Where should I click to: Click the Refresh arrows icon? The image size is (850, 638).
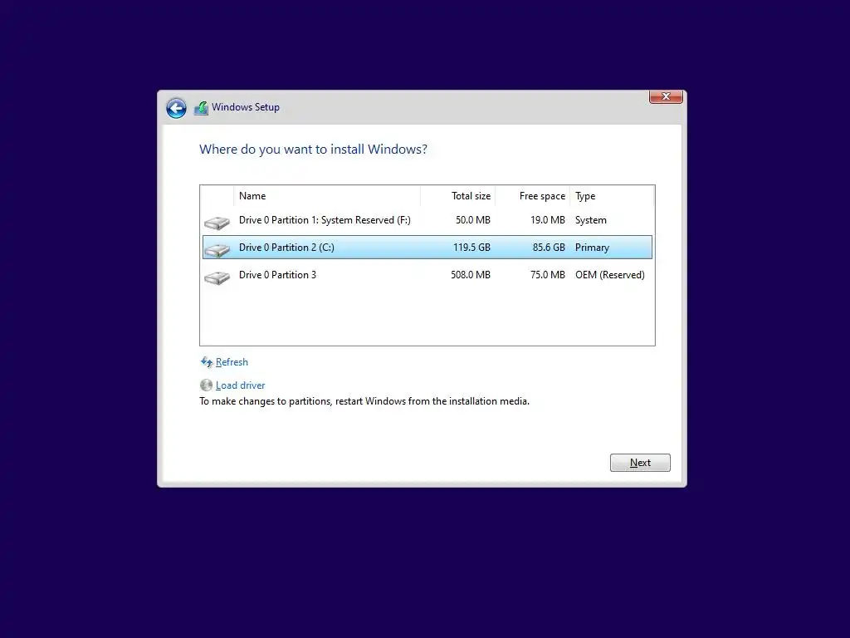tap(207, 362)
